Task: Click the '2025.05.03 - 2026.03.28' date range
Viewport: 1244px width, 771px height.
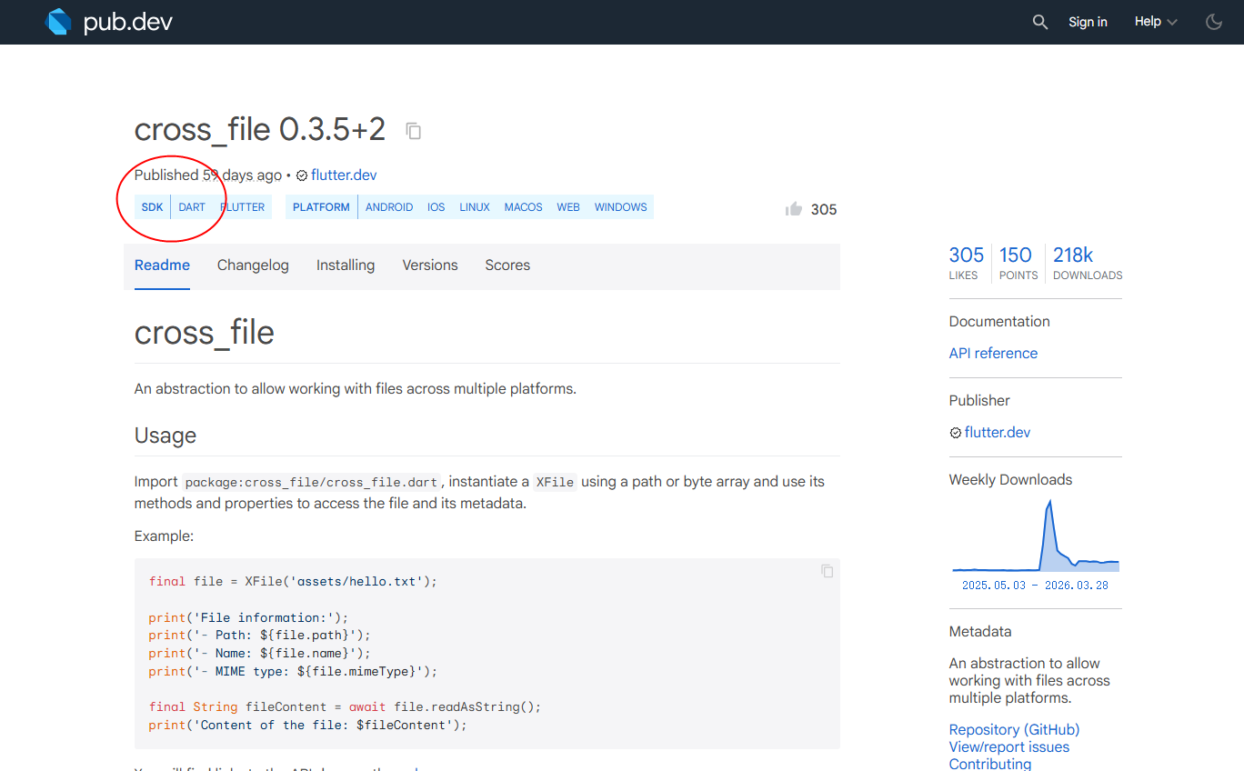Action: pos(1035,586)
